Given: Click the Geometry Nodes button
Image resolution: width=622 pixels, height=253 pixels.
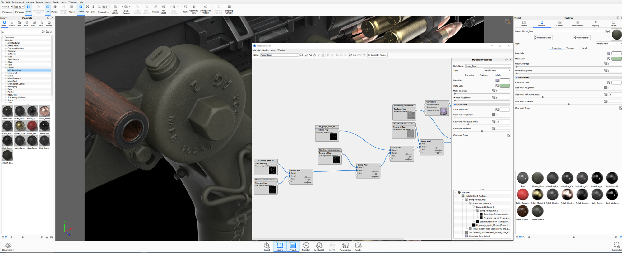Looking at the screenshot, I should tap(377, 55).
